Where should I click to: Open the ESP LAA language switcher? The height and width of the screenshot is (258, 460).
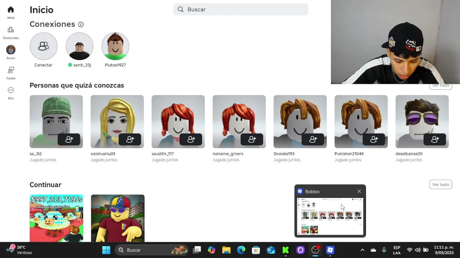[397, 250]
